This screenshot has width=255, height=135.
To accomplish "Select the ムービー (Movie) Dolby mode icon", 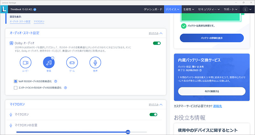I will tap(25, 63).
